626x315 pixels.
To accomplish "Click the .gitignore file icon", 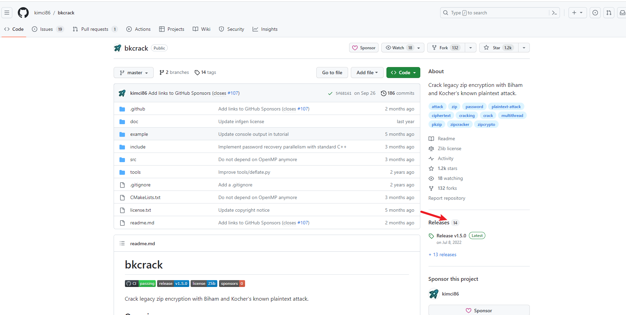I will coord(122,185).
